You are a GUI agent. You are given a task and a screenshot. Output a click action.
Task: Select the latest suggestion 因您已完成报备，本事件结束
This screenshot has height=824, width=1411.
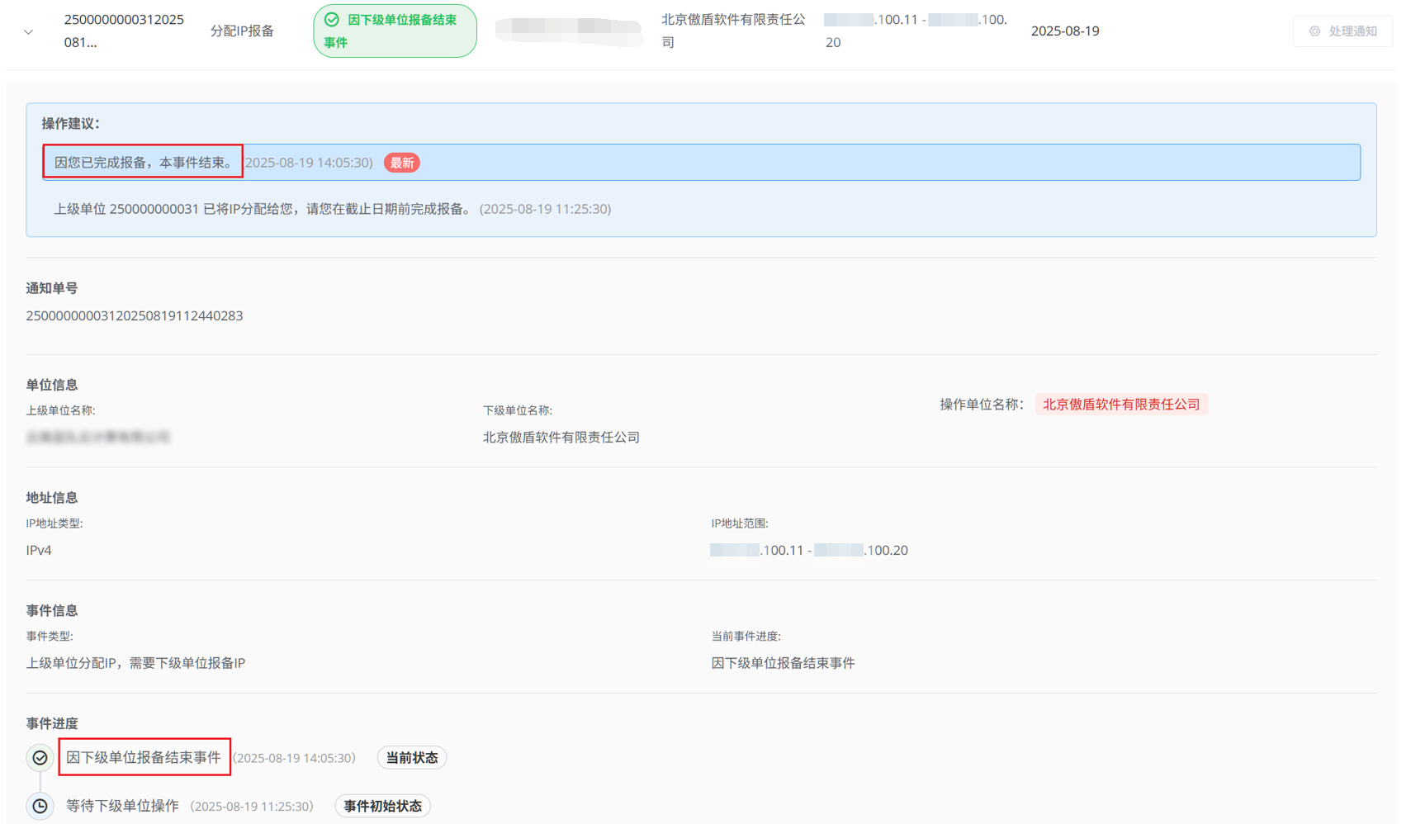click(144, 163)
